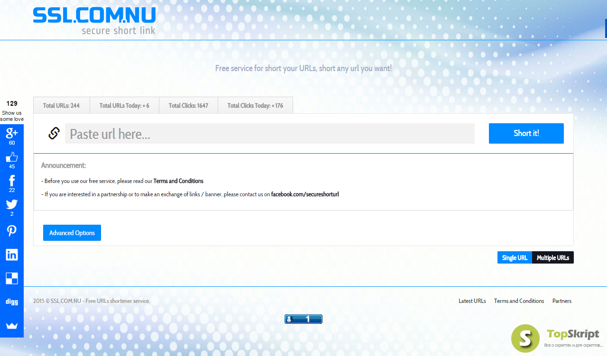Select the Total URLs Today tab
Viewport: 607px width, 356px height.
(124, 105)
